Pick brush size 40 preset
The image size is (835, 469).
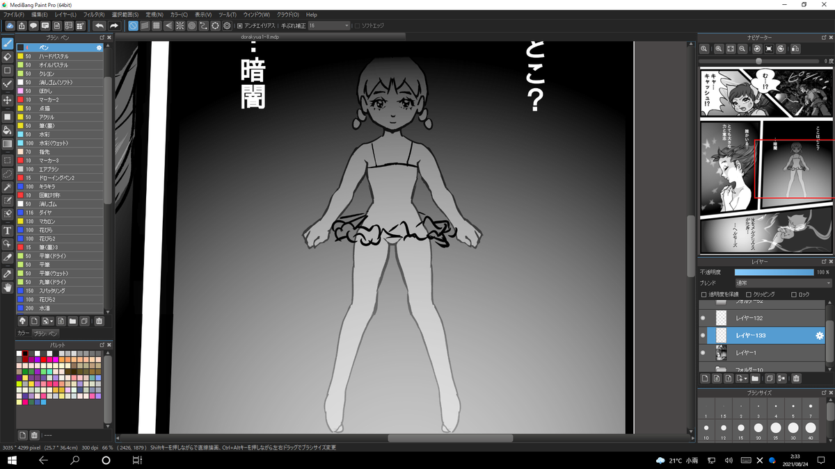pyautogui.click(x=810, y=431)
